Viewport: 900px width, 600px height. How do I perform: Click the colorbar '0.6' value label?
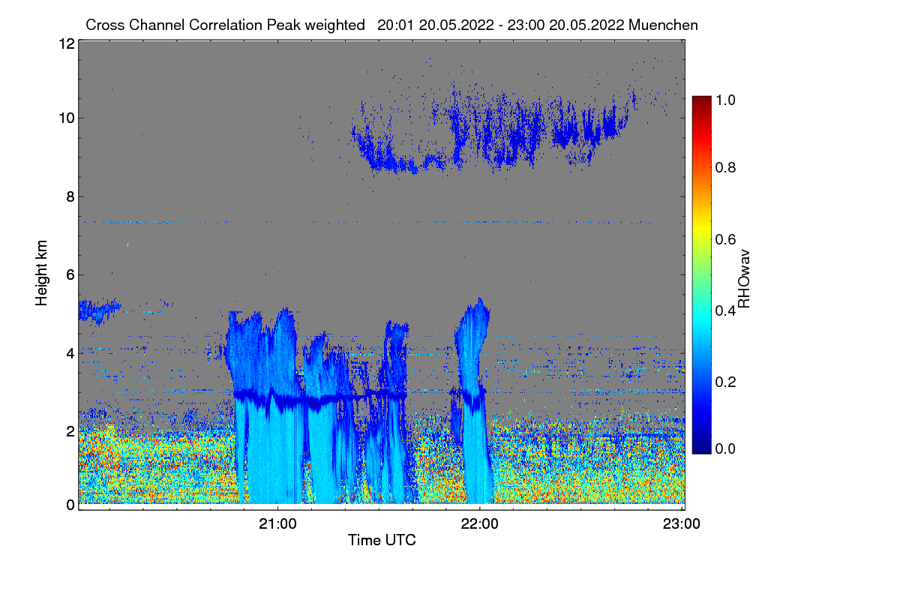click(724, 238)
